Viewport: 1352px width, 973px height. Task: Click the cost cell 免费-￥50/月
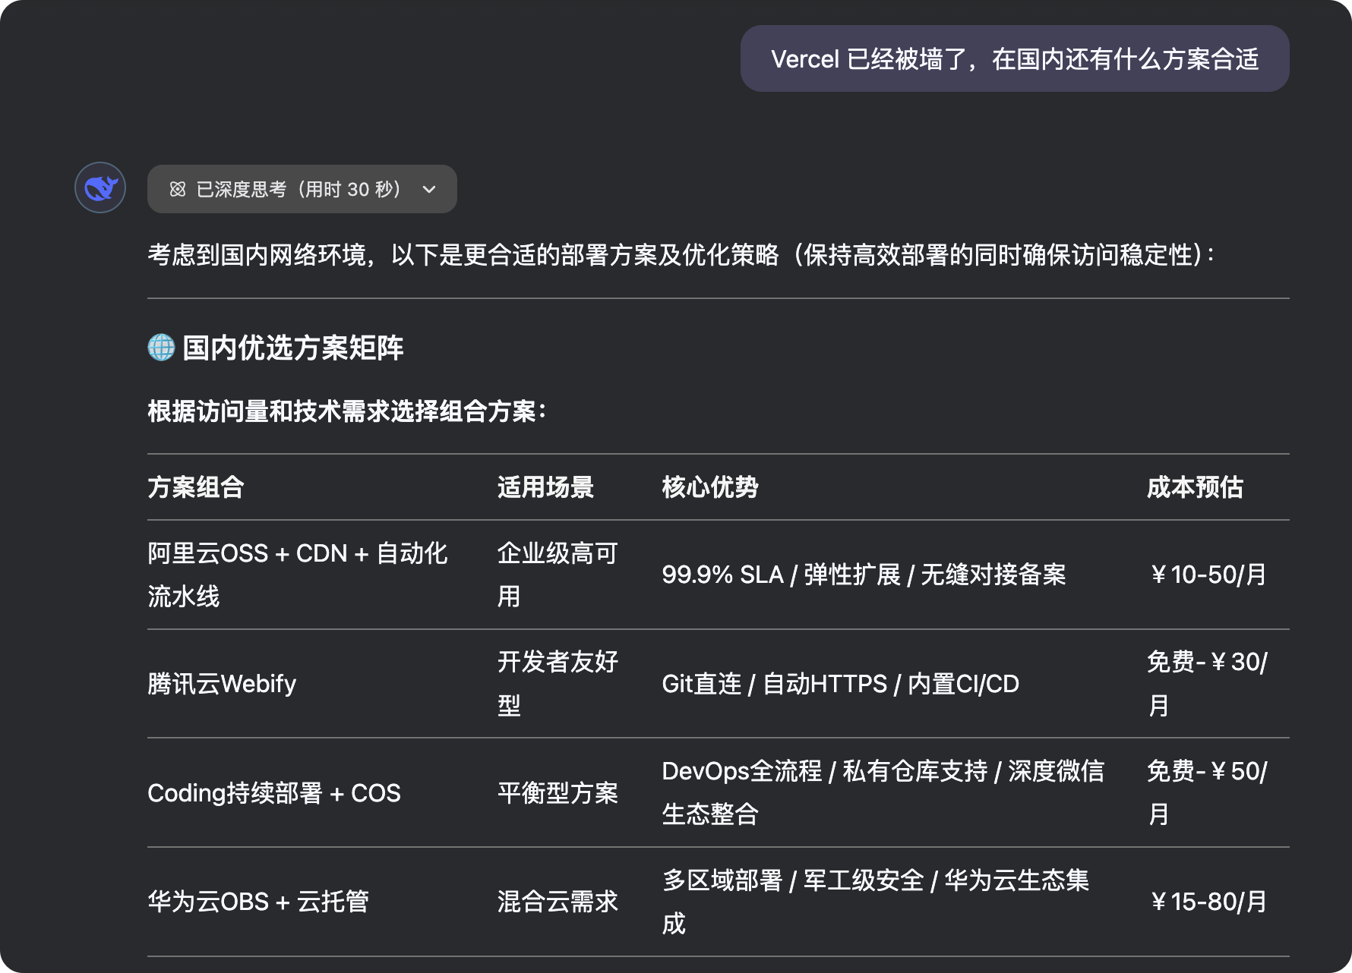coord(1207,793)
